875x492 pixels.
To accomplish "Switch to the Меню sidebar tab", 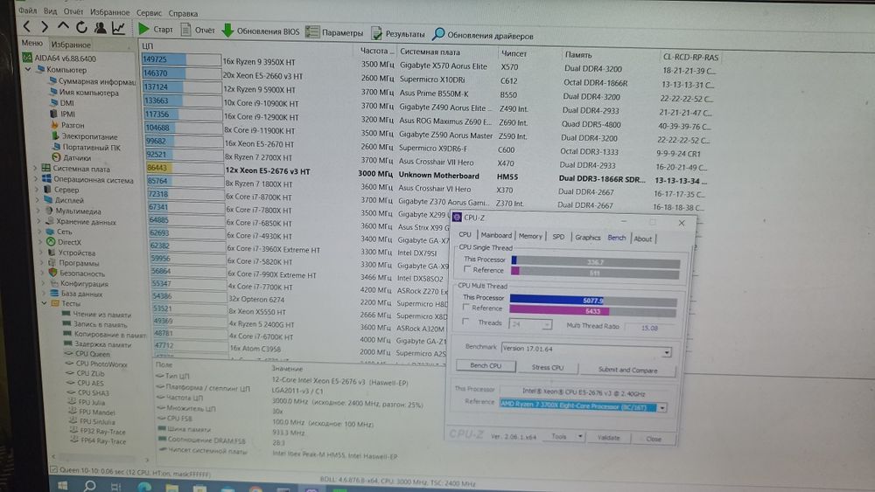I will (31, 43).
